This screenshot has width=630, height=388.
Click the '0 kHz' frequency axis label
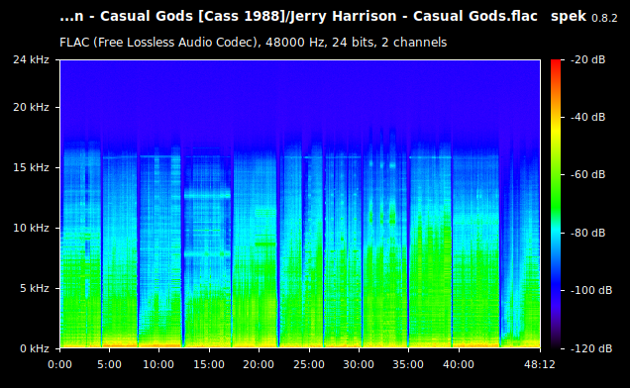pyautogui.click(x=35, y=348)
